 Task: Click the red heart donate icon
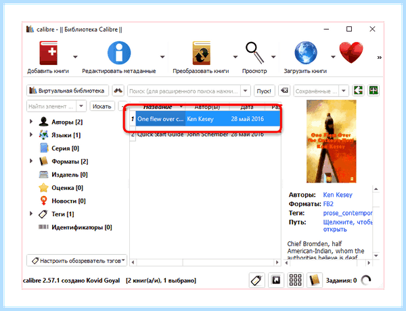pos(351,53)
